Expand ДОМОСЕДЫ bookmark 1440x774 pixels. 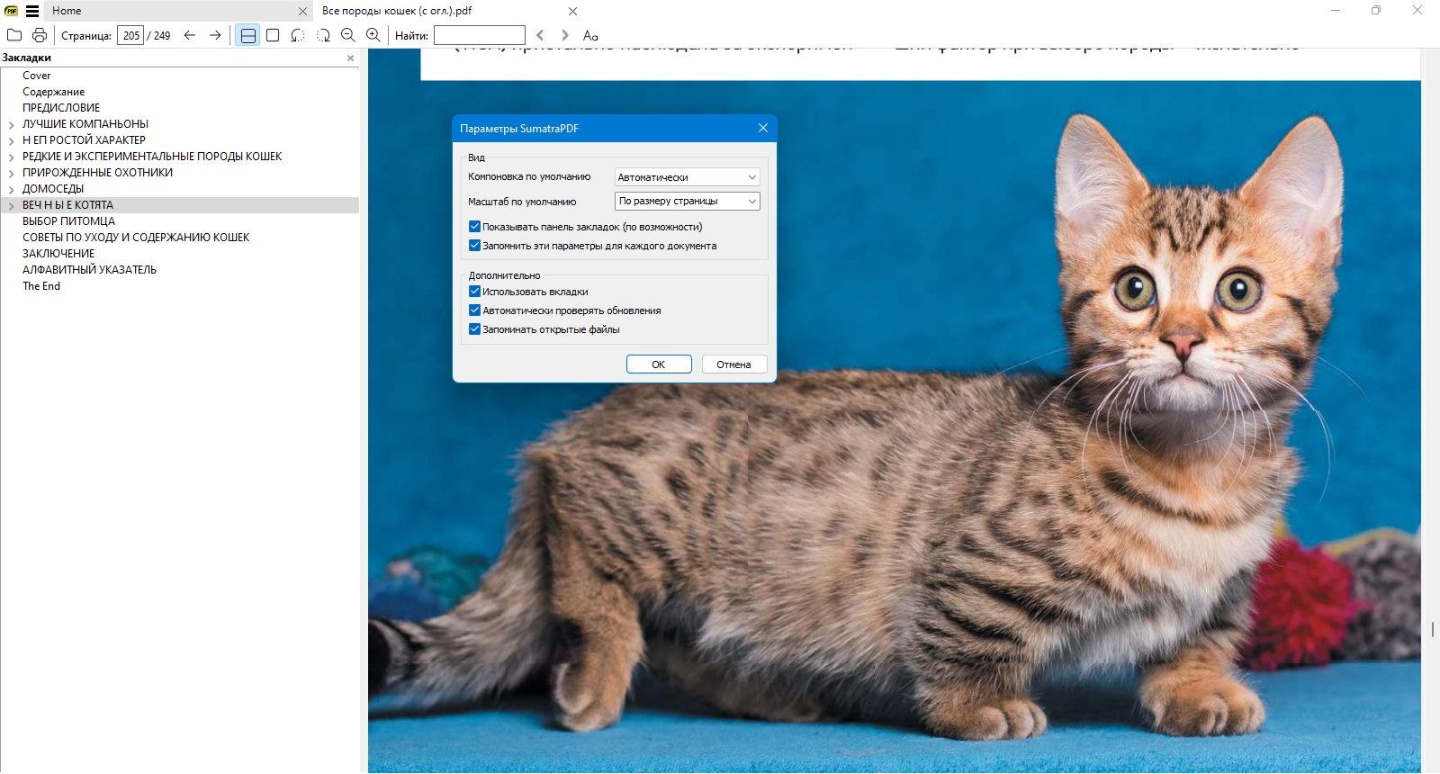(11, 190)
